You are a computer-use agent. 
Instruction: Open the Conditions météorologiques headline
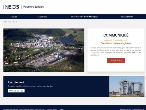(x=116, y=43)
